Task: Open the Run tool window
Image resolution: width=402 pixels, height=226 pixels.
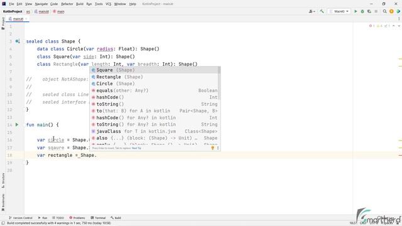Action: [x=43, y=218]
